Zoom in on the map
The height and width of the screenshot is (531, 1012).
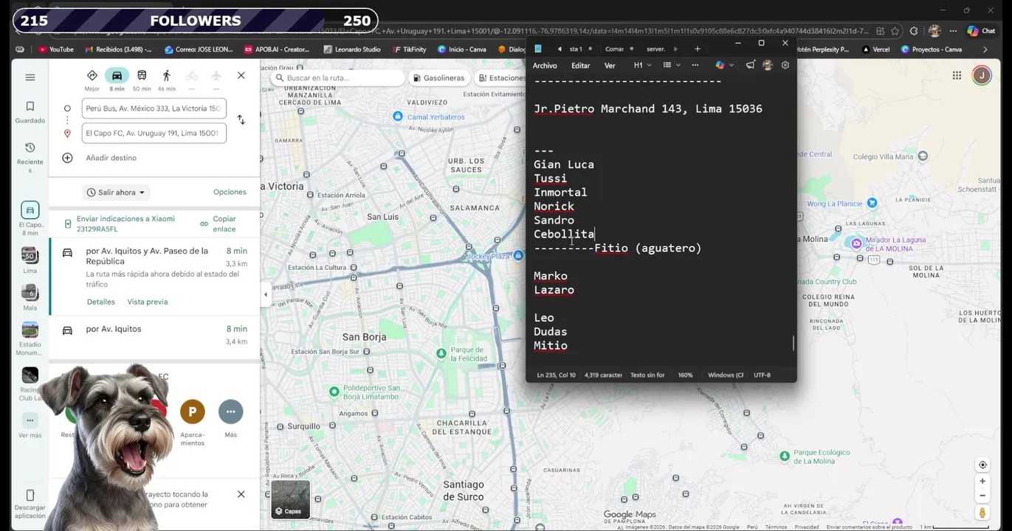[982, 482]
